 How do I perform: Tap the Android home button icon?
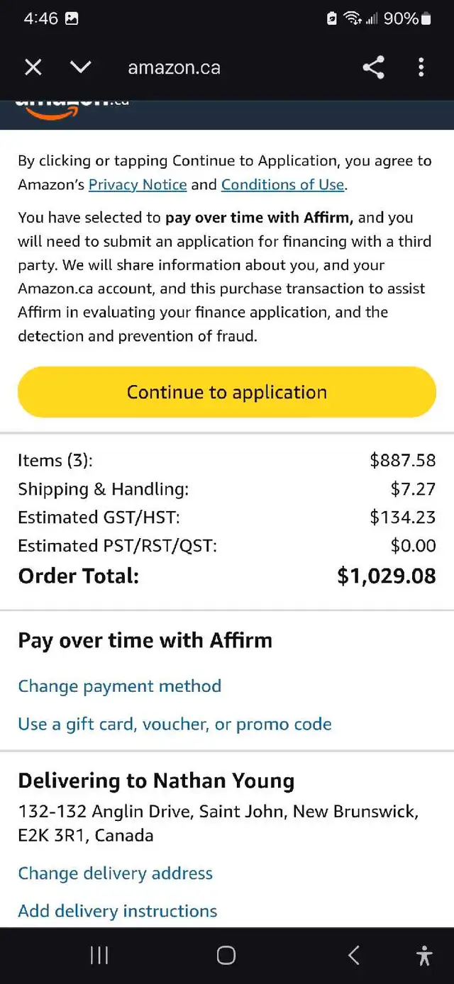click(x=226, y=956)
